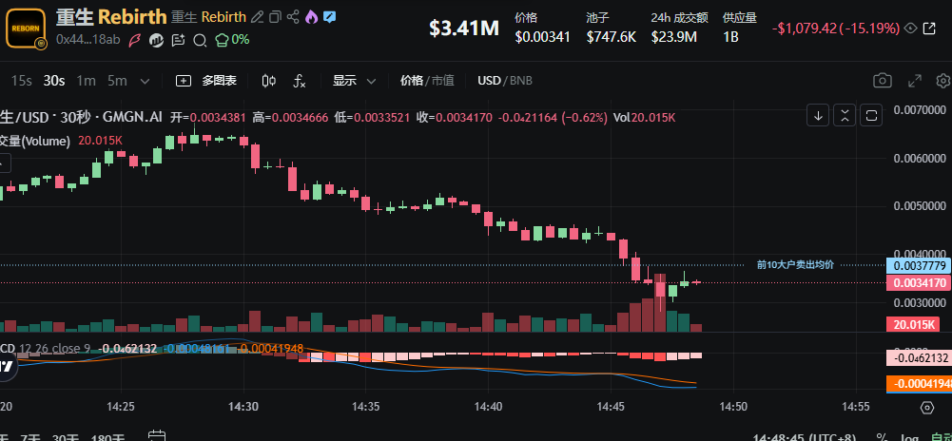Select the 30天 date range
Image resolution: width=952 pixels, height=441 pixels.
point(65,437)
